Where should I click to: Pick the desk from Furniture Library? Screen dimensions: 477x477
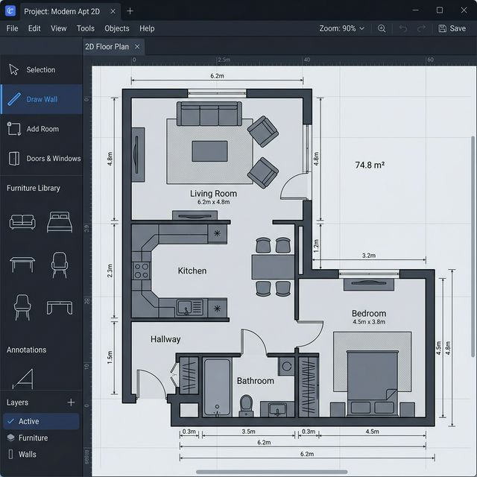[x=60, y=308]
